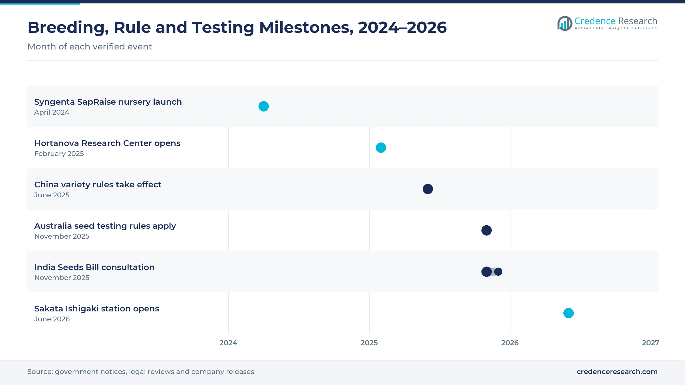Click the 2025 axis label
685x385 pixels.
369,343
